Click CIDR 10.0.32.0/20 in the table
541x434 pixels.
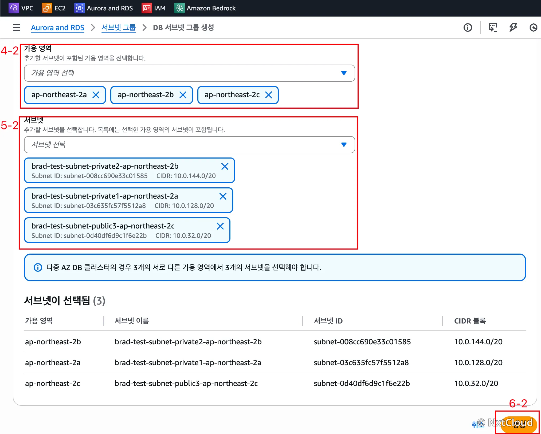(476, 383)
